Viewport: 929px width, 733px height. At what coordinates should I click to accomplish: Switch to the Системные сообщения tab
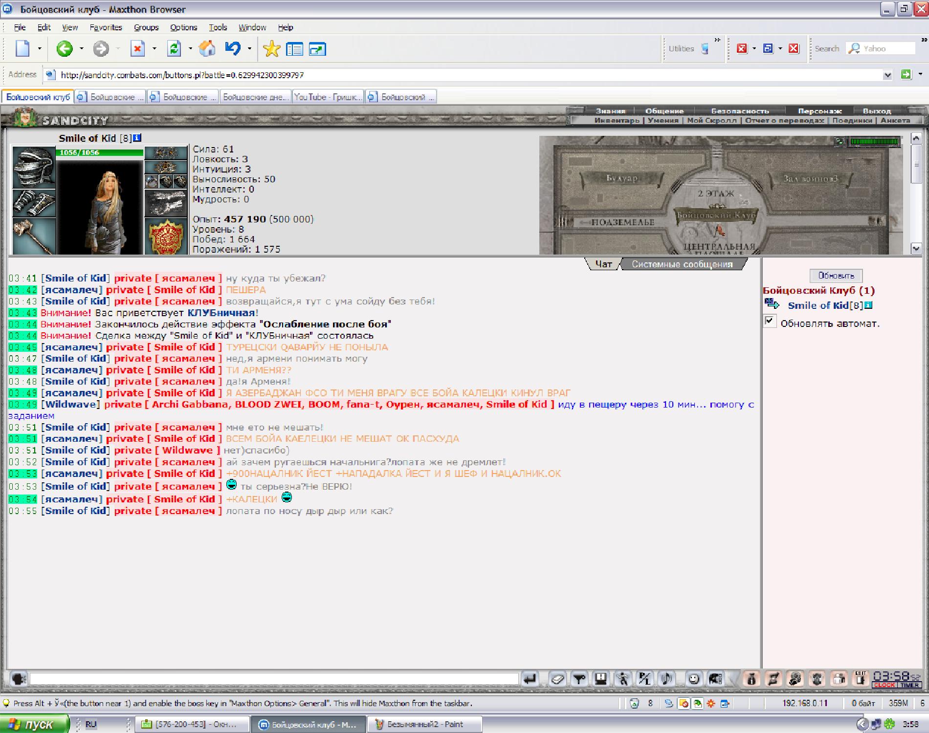(682, 264)
